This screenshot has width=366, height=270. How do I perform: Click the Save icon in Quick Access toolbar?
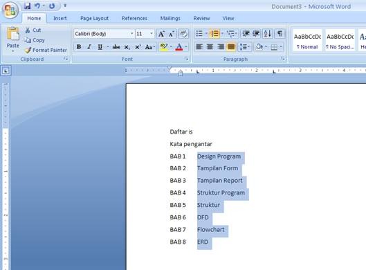[27, 6]
